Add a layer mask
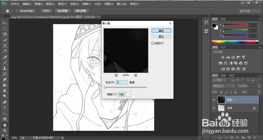Screen dimensions: 263x140 pyautogui.click(x=232, y=138)
